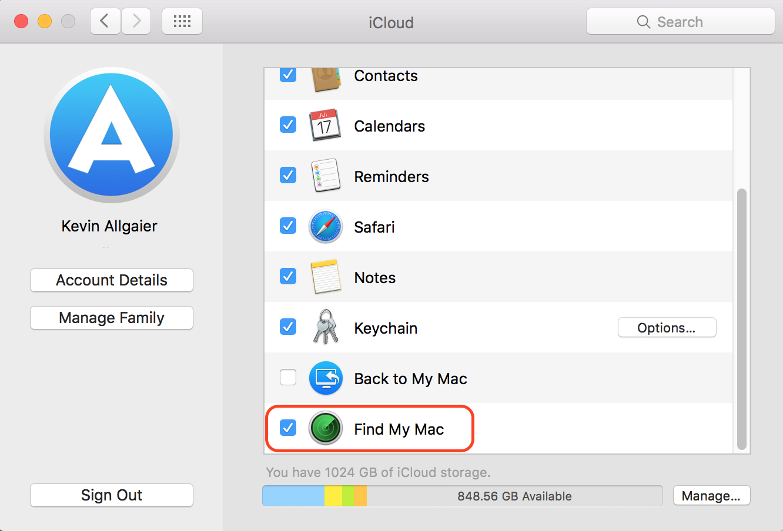Image resolution: width=783 pixels, height=531 pixels.
Task: Show all preferences grid button
Action: click(x=182, y=22)
